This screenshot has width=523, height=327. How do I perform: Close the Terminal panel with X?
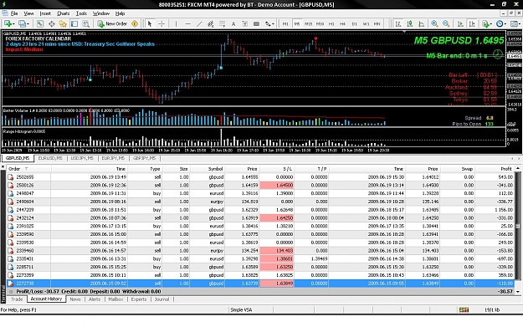point(3,166)
